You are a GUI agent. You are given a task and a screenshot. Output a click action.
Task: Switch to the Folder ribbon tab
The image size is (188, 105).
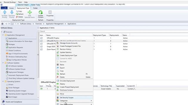point(35,8)
